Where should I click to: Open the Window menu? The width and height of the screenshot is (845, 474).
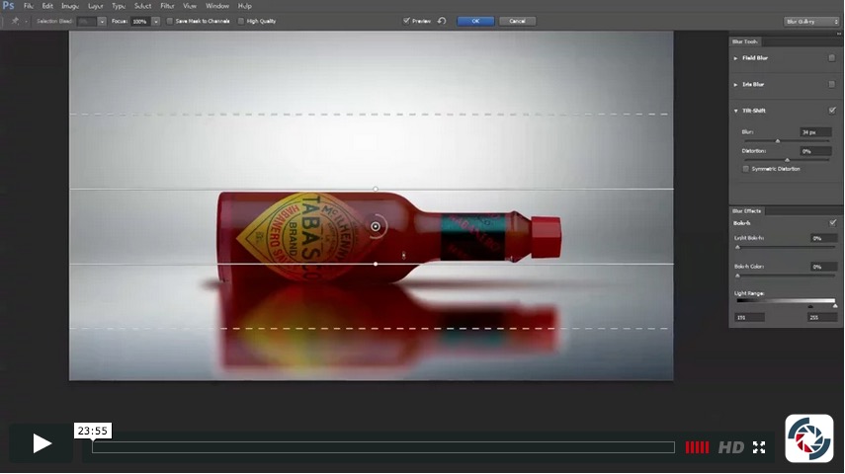[x=217, y=6]
